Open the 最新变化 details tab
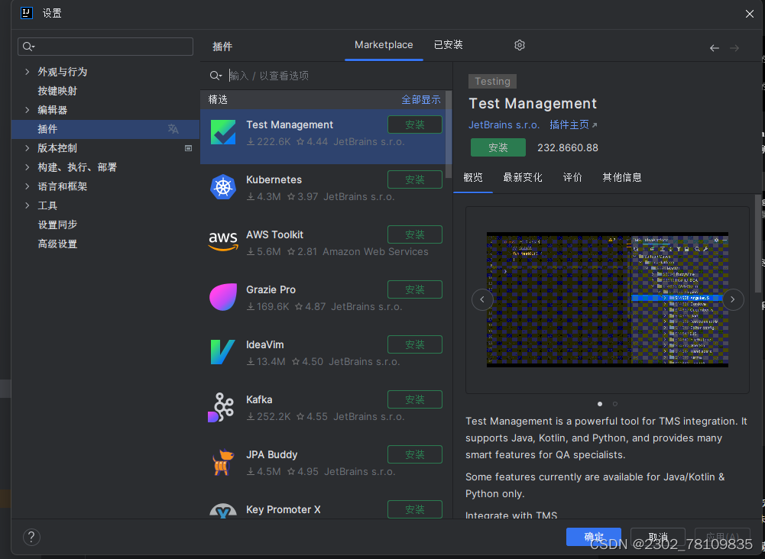 point(523,177)
